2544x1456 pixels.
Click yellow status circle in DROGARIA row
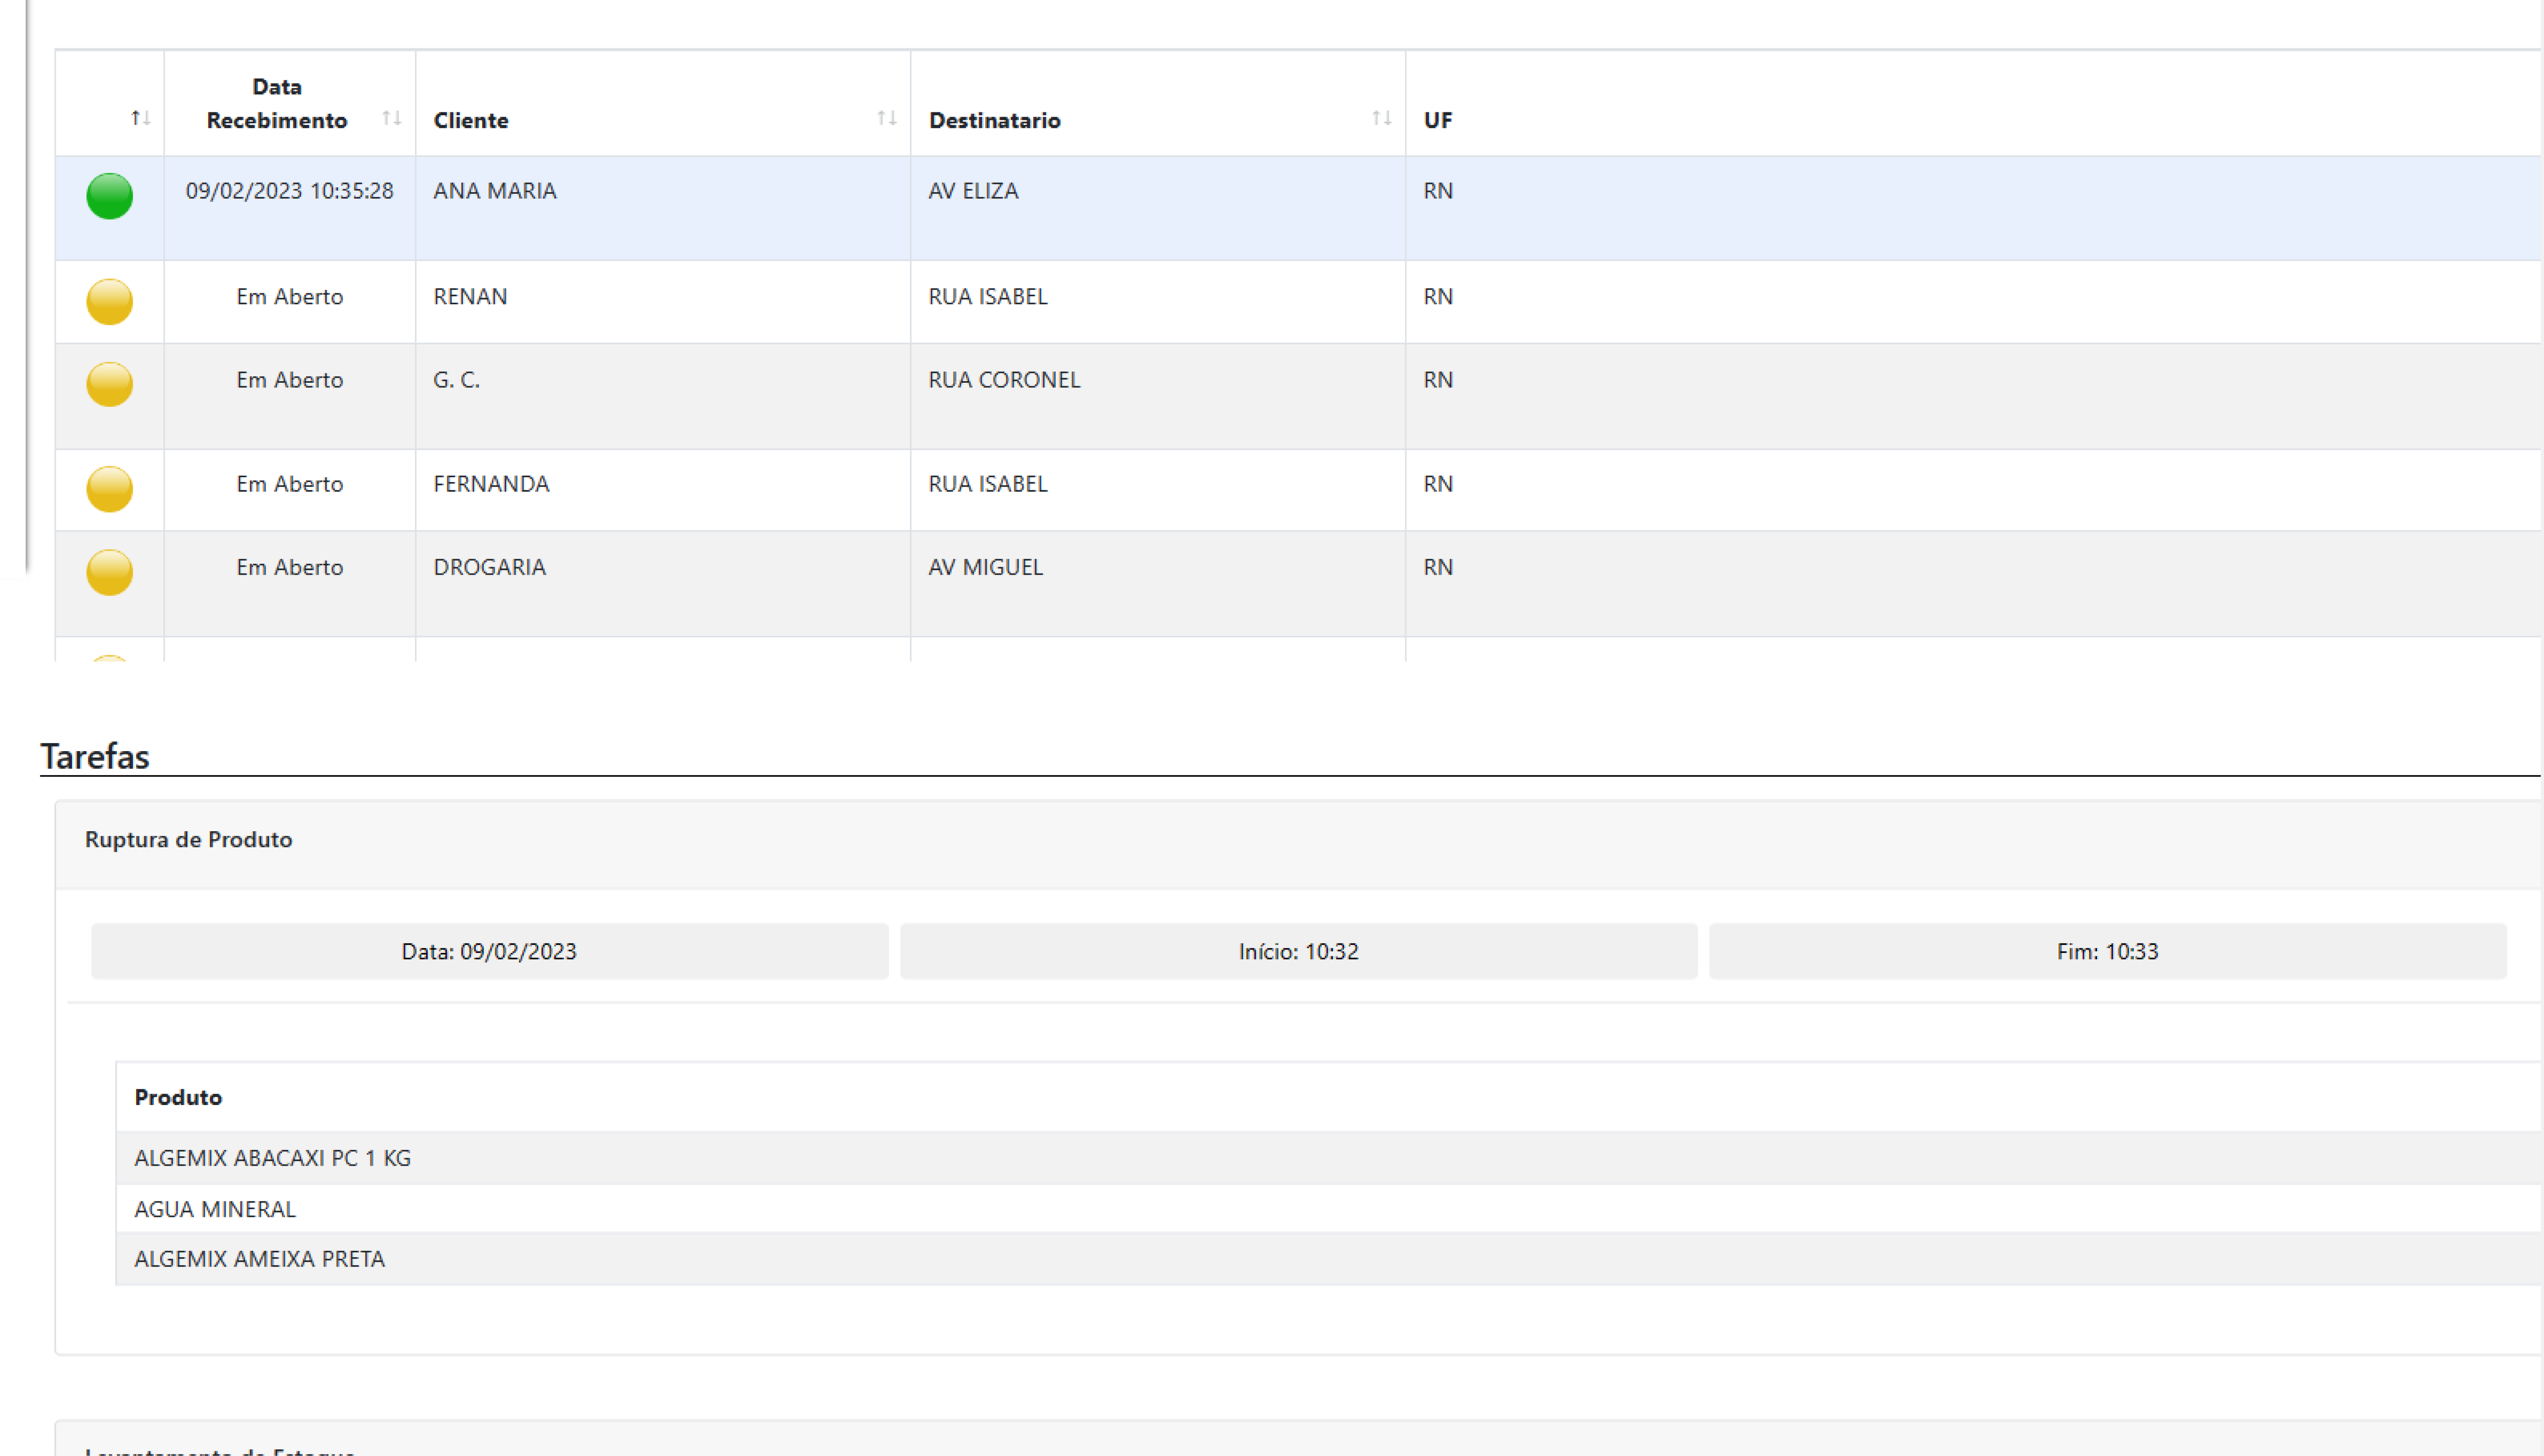tap(109, 572)
